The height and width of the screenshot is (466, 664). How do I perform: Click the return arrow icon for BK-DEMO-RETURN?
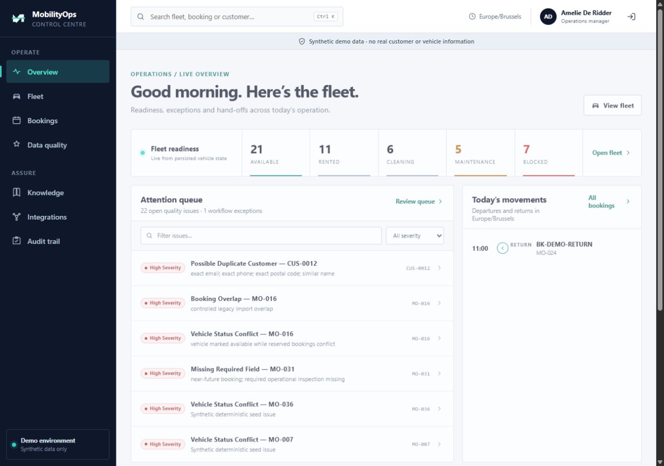click(502, 248)
